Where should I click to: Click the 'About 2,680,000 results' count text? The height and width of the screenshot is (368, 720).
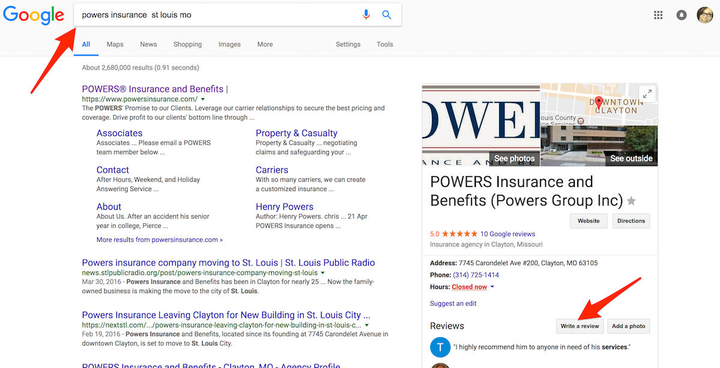(x=140, y=68)
